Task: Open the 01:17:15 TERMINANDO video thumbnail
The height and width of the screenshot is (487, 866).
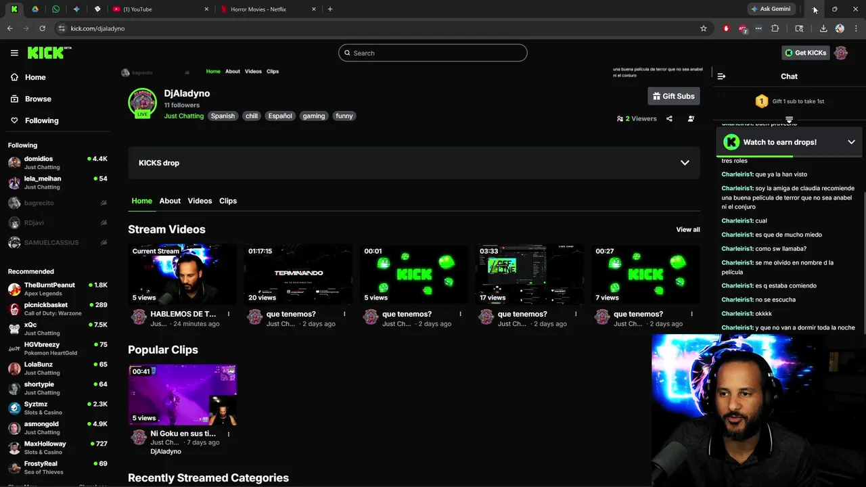Action: pos(298,274)
